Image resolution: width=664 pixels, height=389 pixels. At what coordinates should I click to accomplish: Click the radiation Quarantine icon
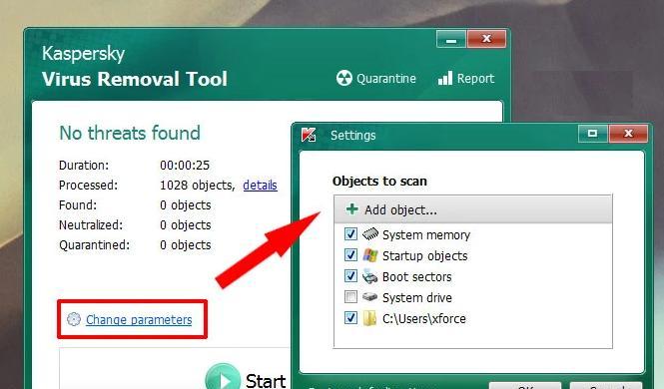point(344,78)
